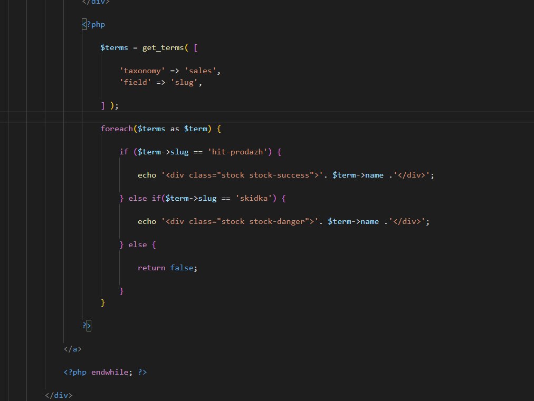Click the 'stock stock-success' class string
Image resolution: width=534 pixels, height=401 pixels.
point(265,175)
